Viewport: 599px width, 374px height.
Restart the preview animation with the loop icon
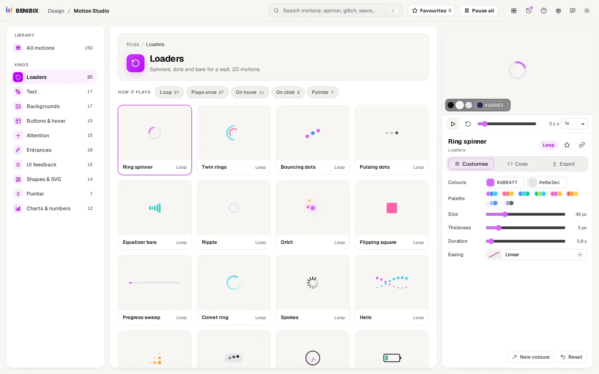coord(468,124)
